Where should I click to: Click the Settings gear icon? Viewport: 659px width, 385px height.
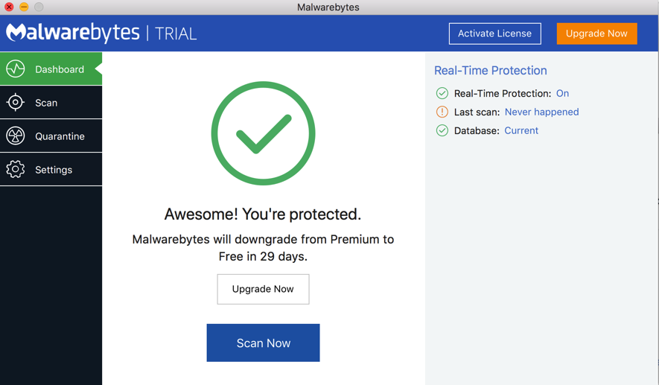pos(16,169)
